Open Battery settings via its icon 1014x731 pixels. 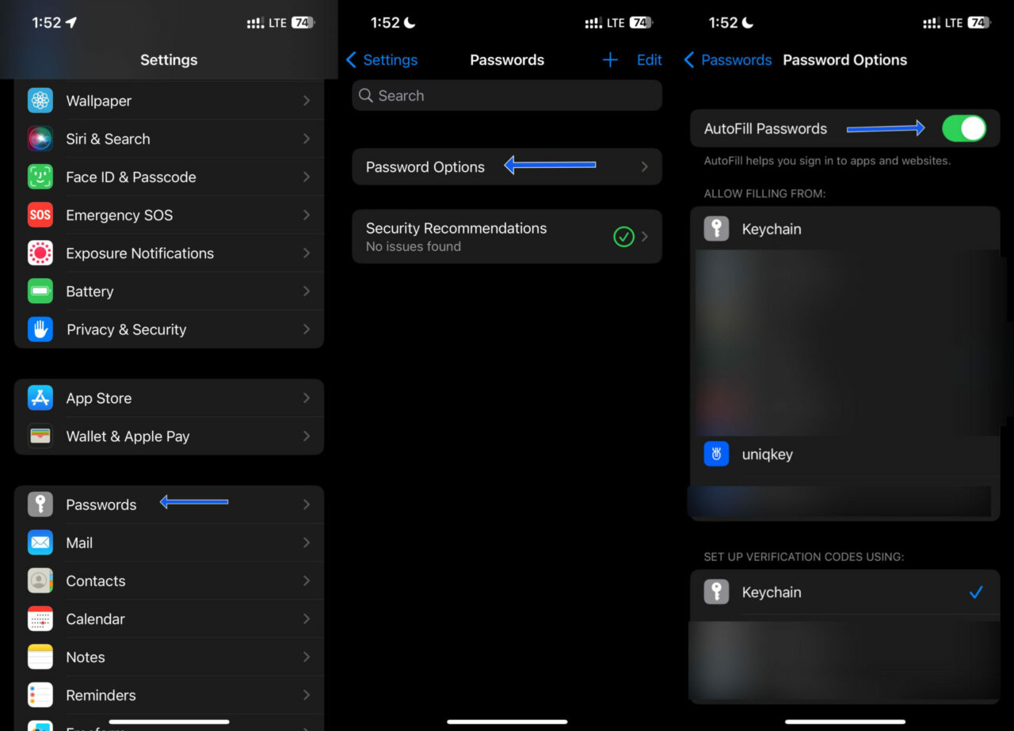tap(40, 291)
